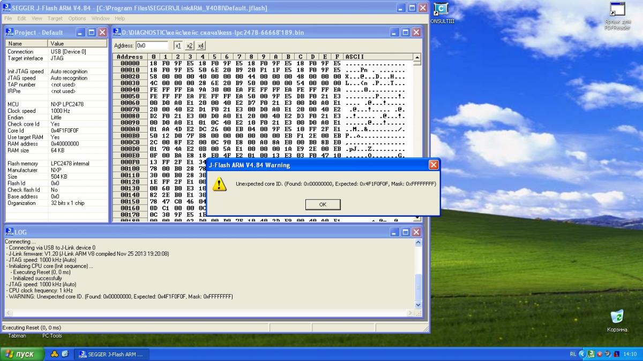This screenshot has height=361, width=643.
Task: Click OK in the J-Flash warning dialog
Action: tap(323, 204)
